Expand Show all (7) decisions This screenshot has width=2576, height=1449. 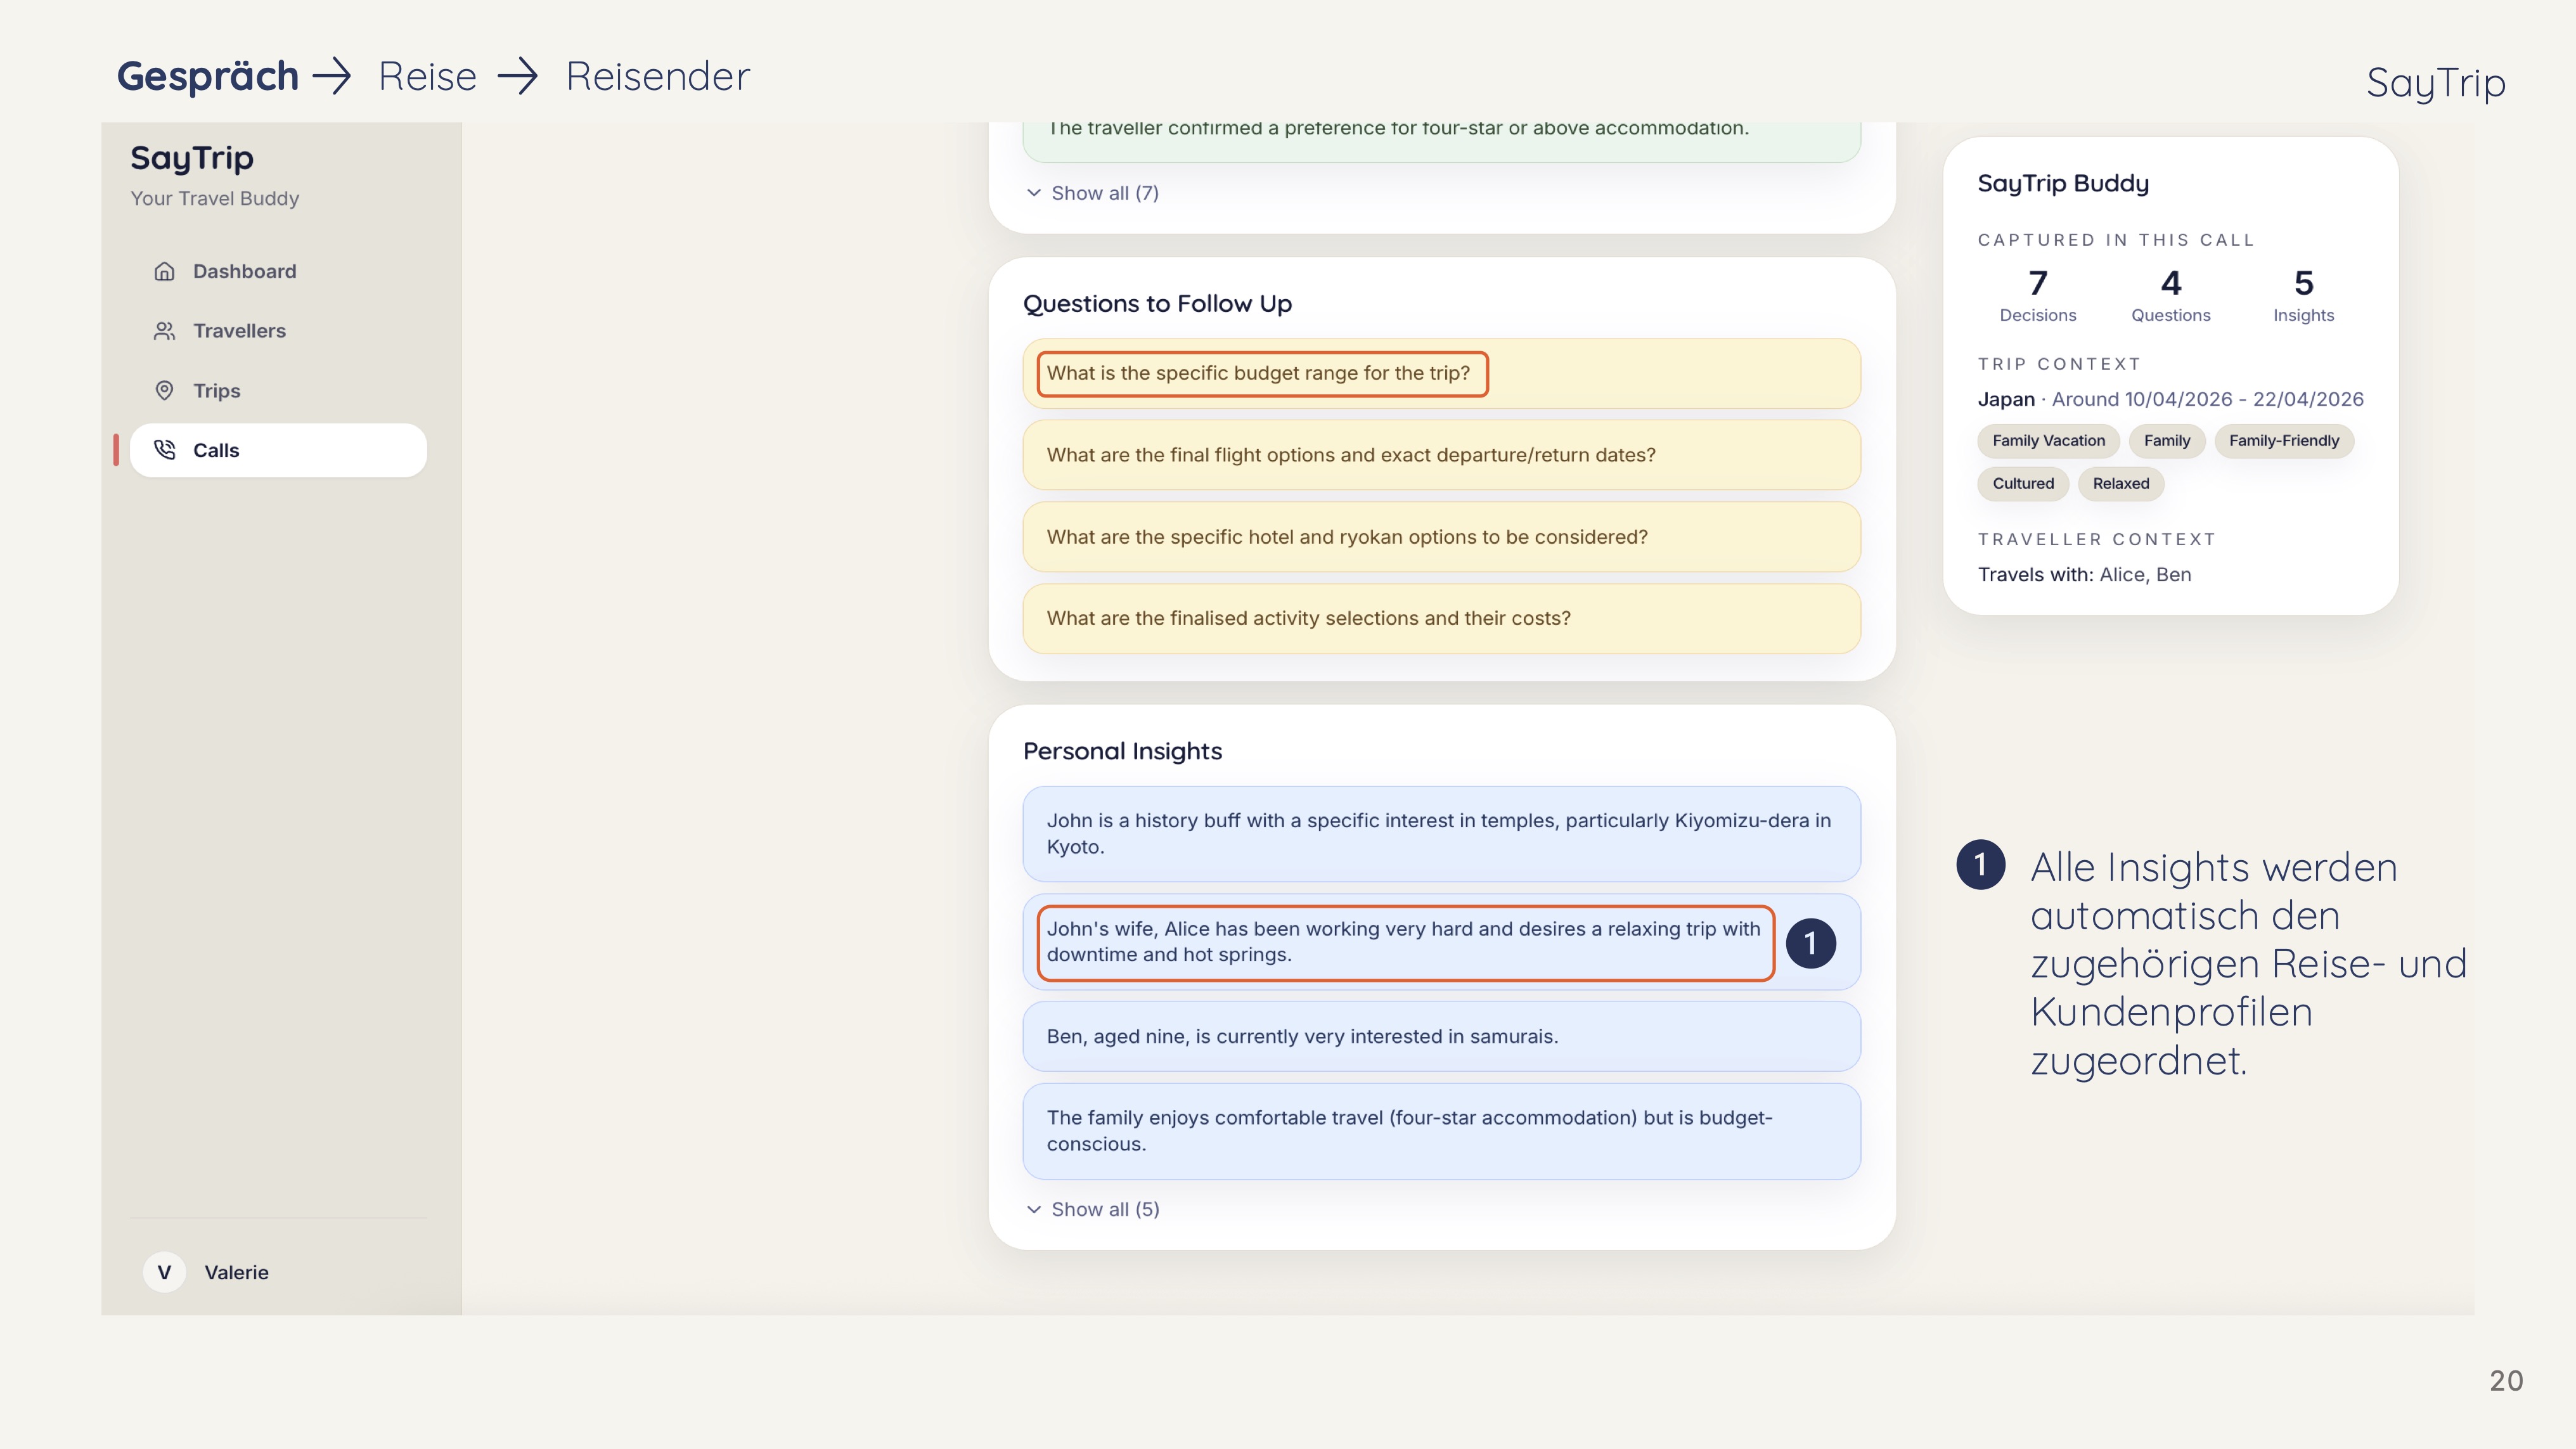[1104, 193]
